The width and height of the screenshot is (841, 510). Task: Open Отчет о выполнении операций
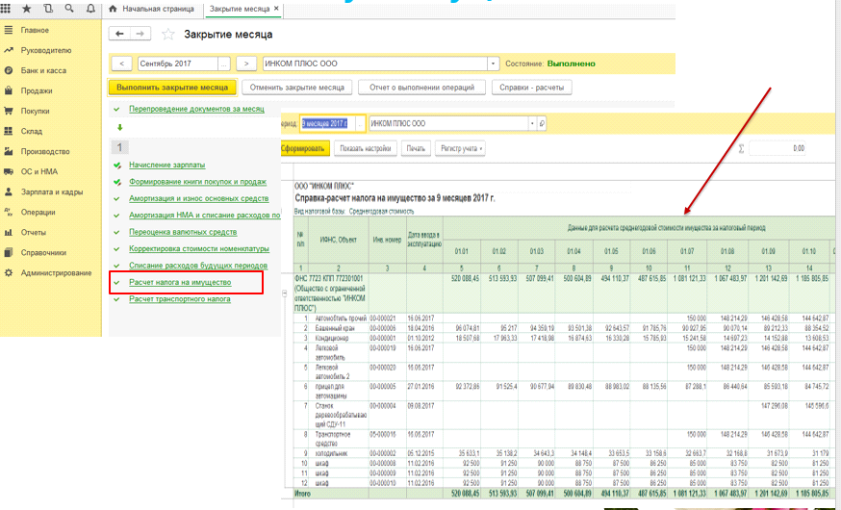point(421,88)
